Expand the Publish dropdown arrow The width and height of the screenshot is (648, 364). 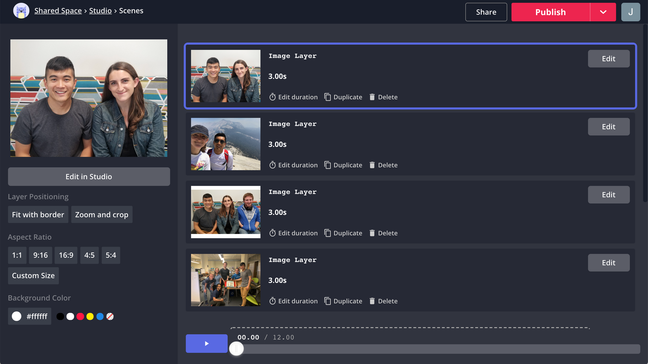click(x=603, y=12)
